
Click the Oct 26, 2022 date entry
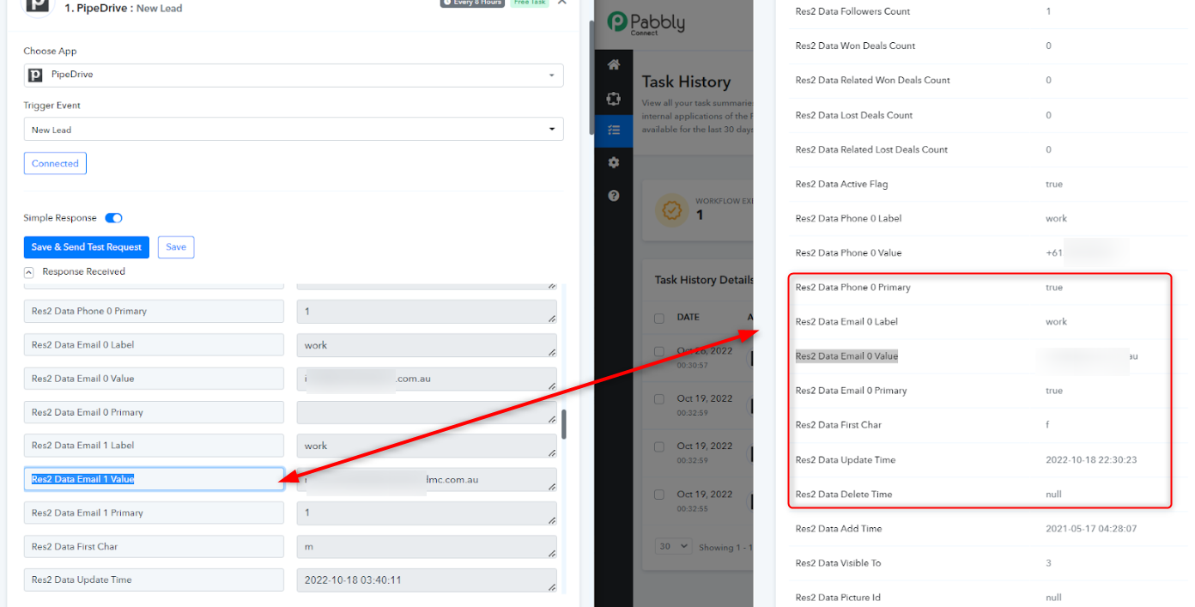click(x=704, y=351)
